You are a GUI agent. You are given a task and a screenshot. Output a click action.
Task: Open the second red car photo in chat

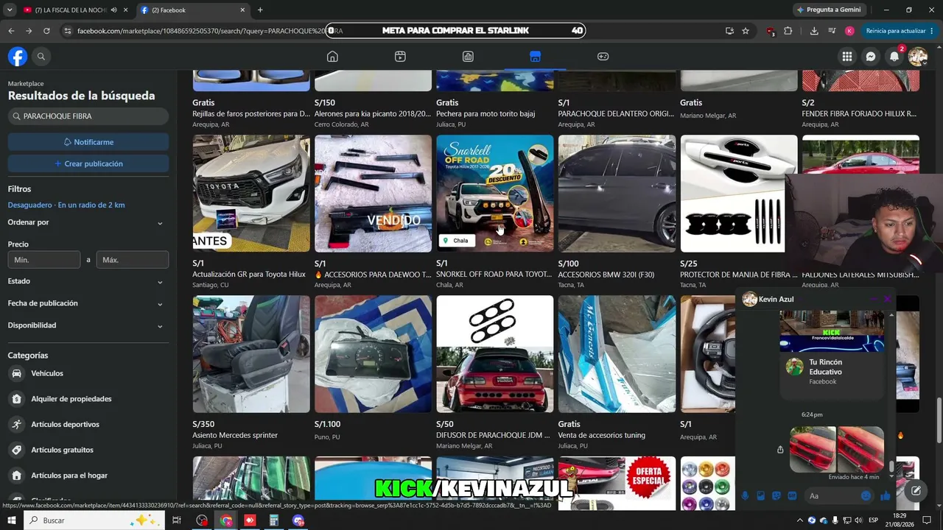(x=860, y=449)
